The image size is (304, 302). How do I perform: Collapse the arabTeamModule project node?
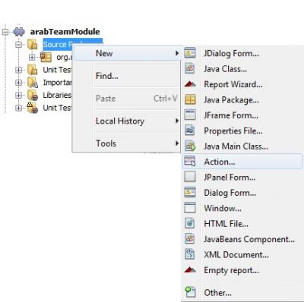(5, 32)
